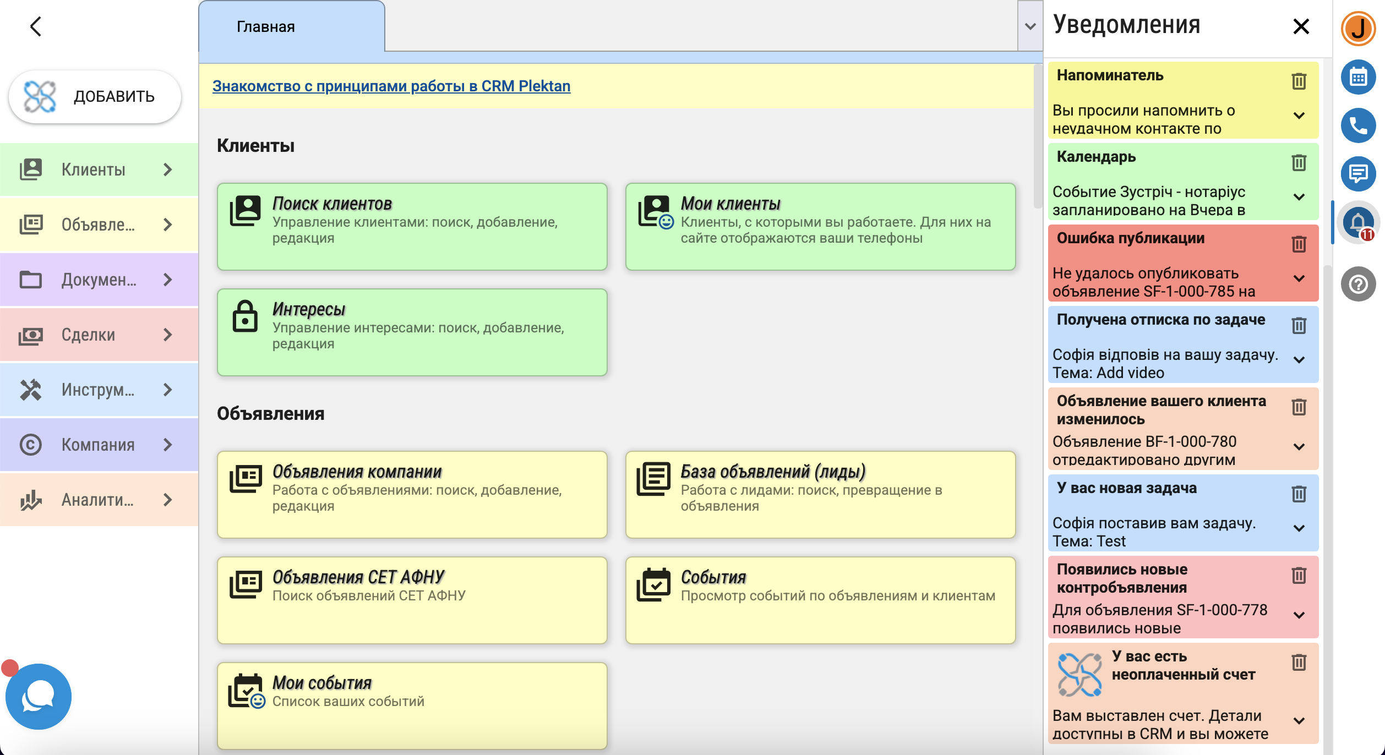This screenshot has height=755, width=1385.
Task: Click the user avatar J icon
Action: (x=1358, y=29)
